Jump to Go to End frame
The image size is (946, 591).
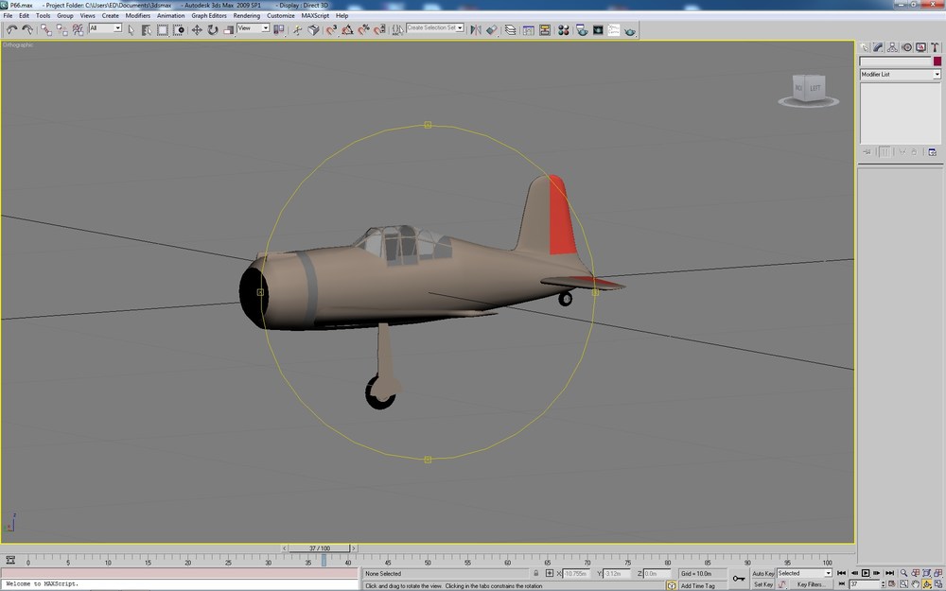pyautogui.click(x=889, y=573)
